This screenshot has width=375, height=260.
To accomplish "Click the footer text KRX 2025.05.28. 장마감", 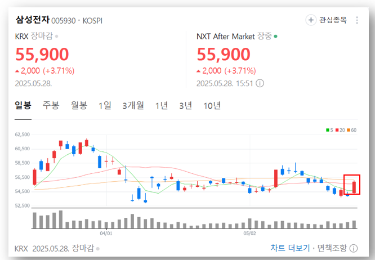I will (57, 248).
